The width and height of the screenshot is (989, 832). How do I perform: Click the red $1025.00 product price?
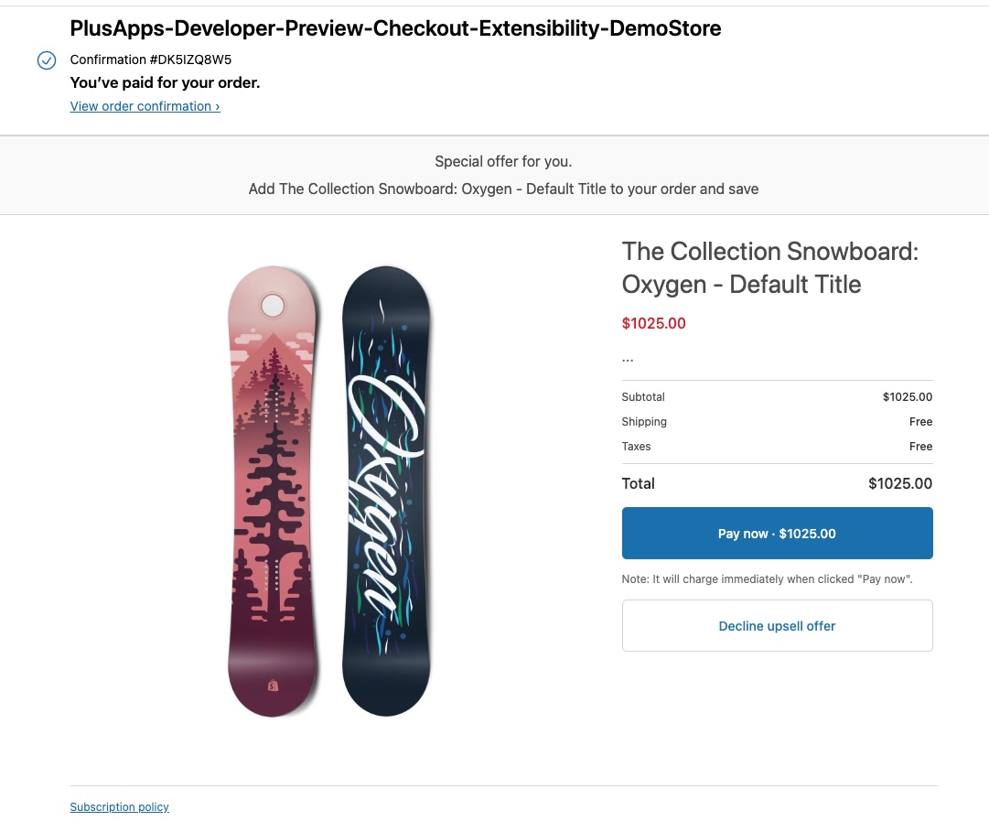coord(653,323)
